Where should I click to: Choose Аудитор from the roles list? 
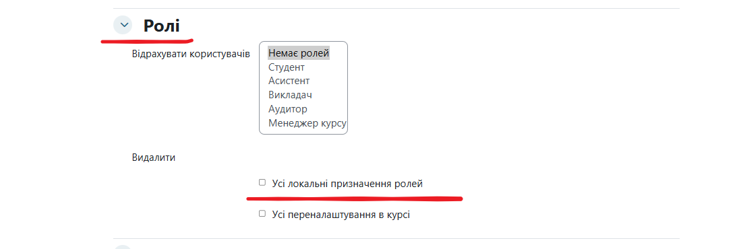click(x=288, y=109)
